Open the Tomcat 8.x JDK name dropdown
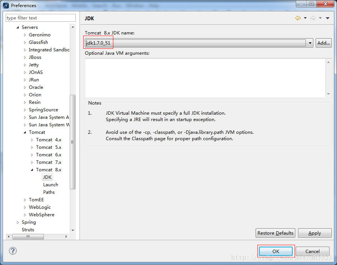The height and width of the screenshot is (265, 337). [310, 43]
